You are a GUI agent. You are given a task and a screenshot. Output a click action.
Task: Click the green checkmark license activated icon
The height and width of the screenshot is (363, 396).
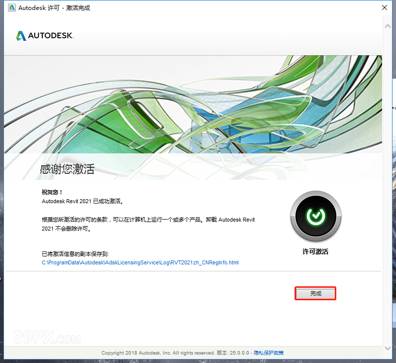[x=316, y=216]
